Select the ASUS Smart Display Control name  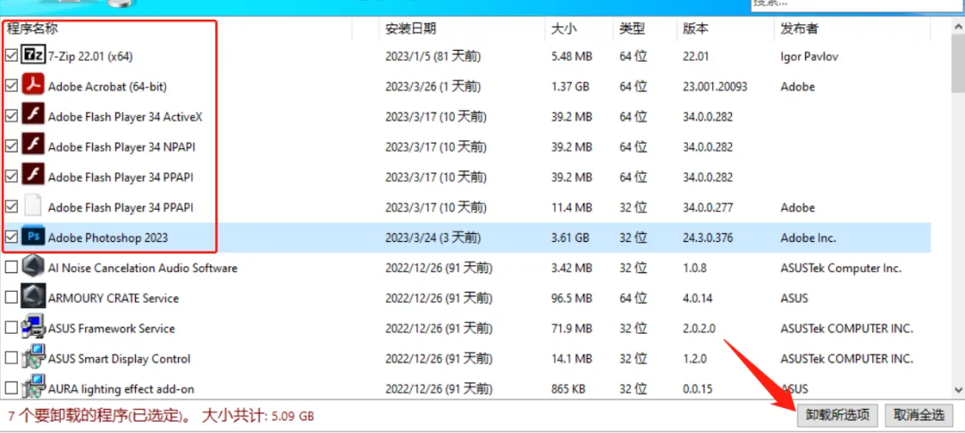[x=120, y=359]
